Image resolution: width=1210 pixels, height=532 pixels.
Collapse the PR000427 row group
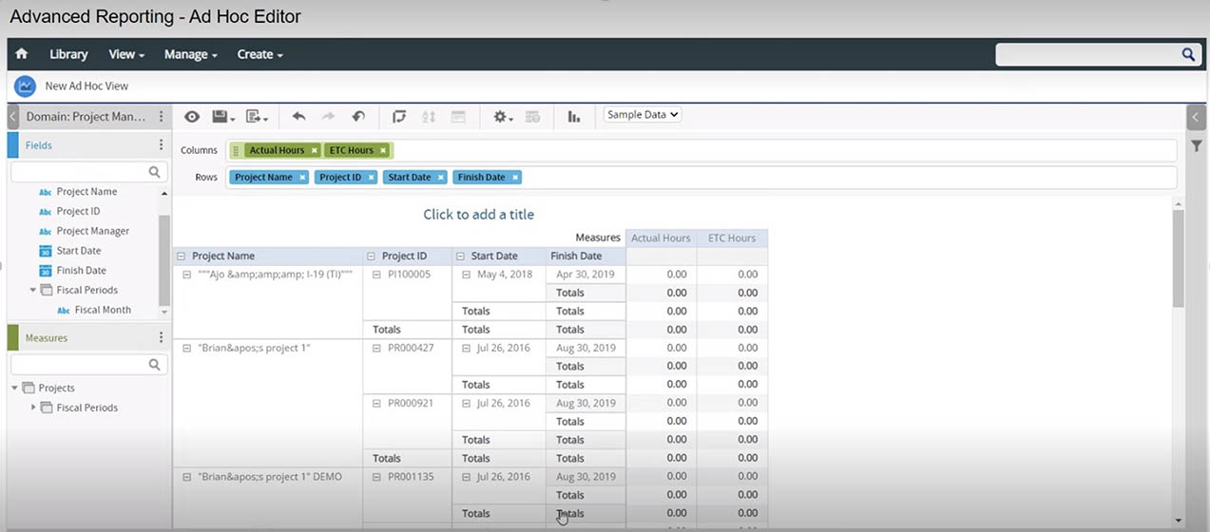pyautogui.click(x=376, y=348)
